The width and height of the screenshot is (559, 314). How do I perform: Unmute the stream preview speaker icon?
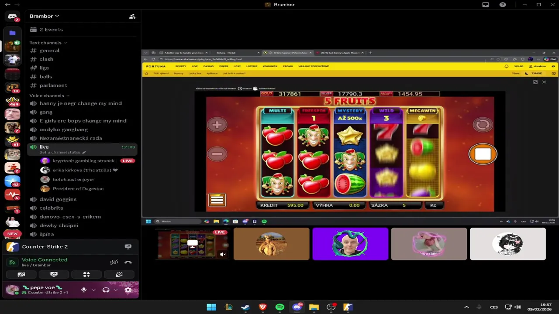point(223,254)
